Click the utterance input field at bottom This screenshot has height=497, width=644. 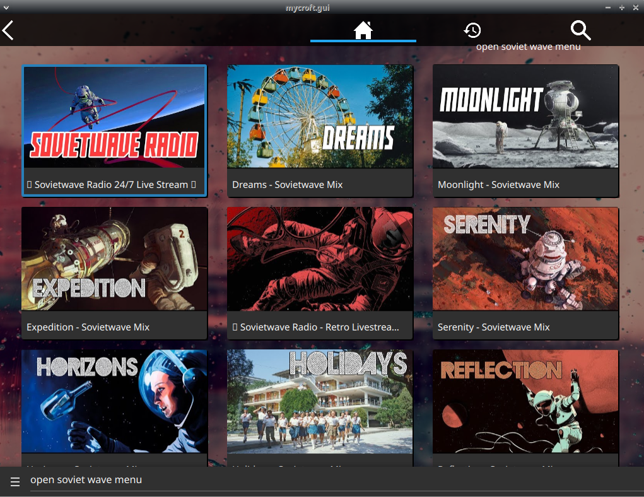pyautogui.click(x=336, y=481)
